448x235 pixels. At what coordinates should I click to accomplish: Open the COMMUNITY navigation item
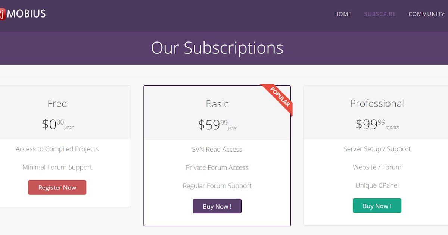coord(426,14)
